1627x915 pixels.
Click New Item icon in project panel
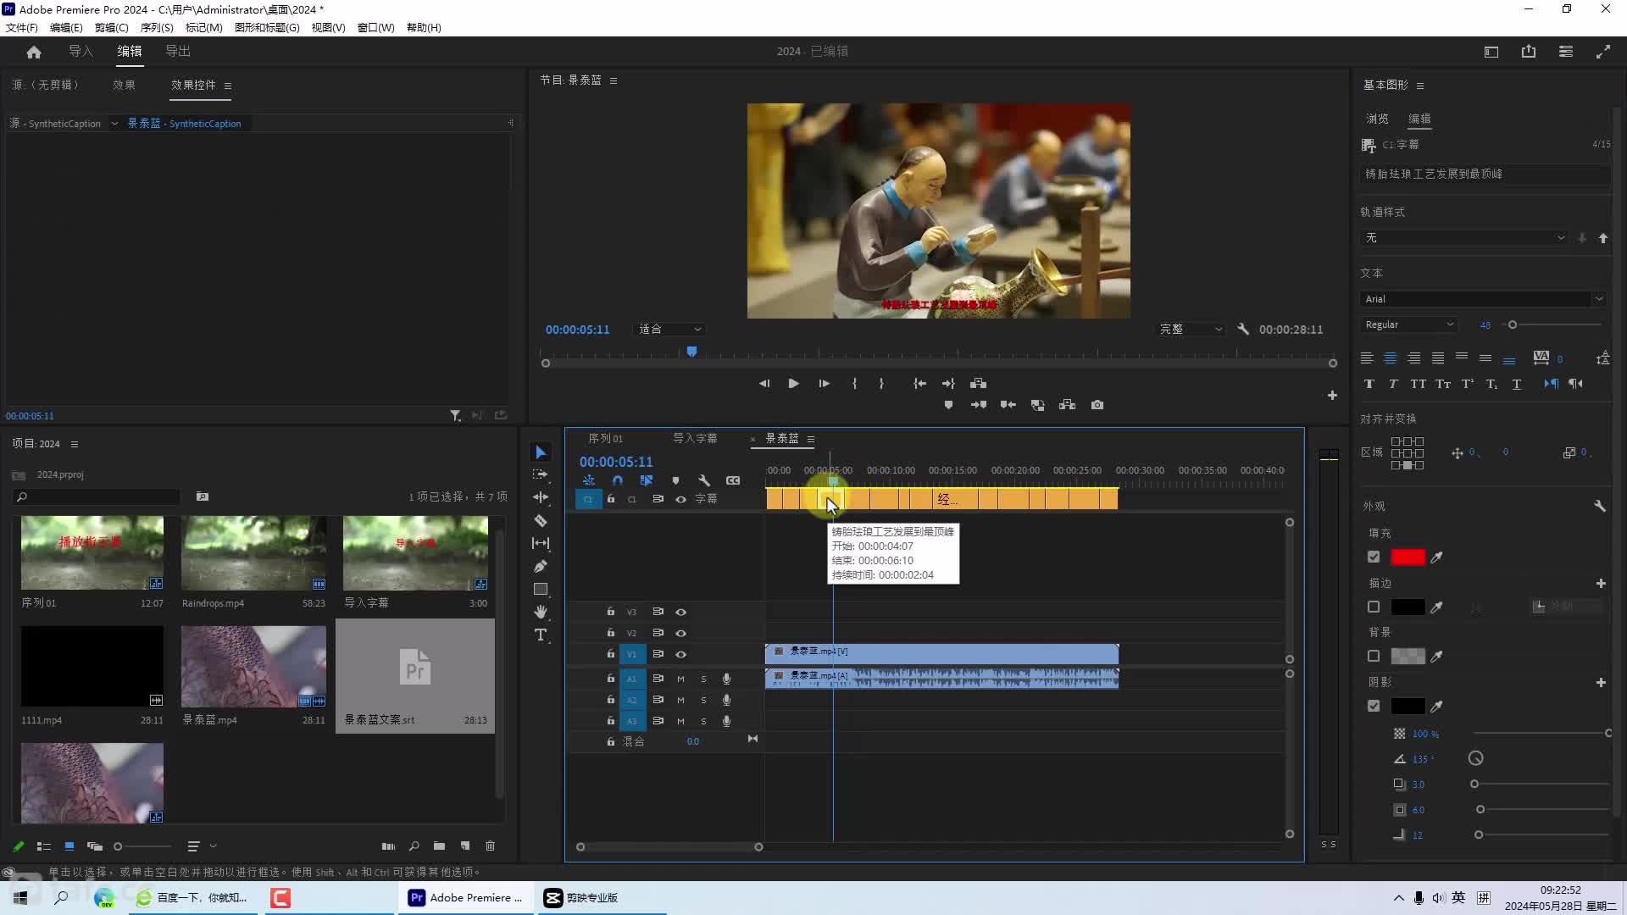pos(465,846)
